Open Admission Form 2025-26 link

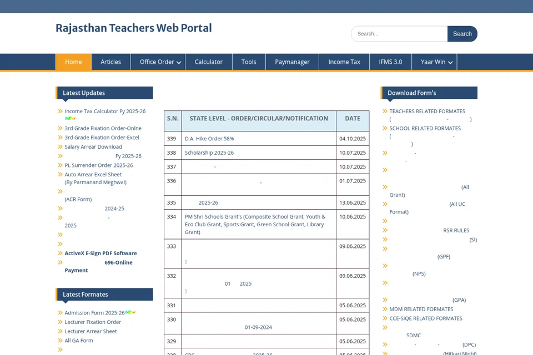[x=94, y=312]
